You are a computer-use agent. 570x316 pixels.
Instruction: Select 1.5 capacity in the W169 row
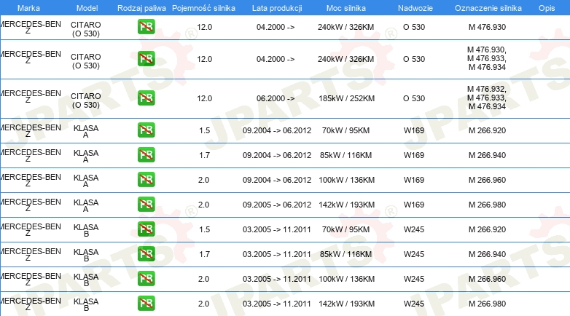pyautogui.click(x=204, y=130)
